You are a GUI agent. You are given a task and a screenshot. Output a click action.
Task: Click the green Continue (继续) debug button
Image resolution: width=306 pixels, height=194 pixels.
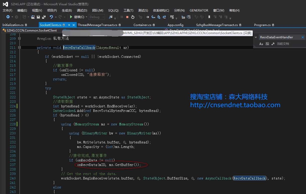tap(77, 17)
